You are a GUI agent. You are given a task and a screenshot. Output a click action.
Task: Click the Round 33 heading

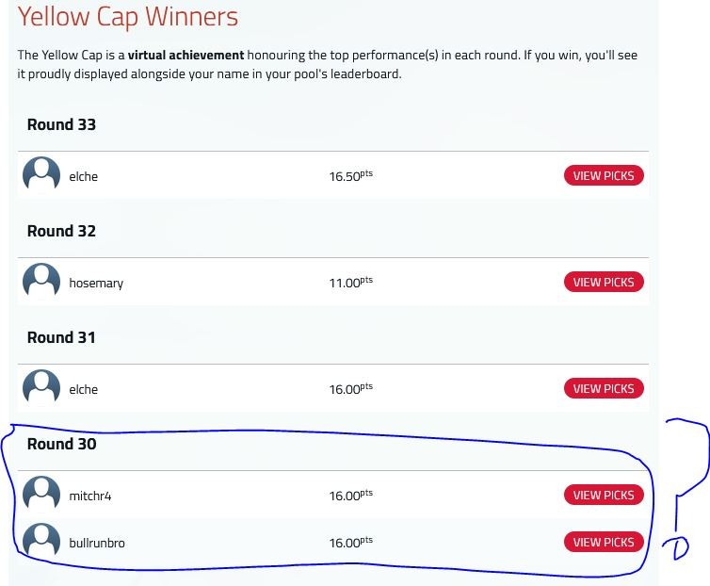tap(61, 124)
